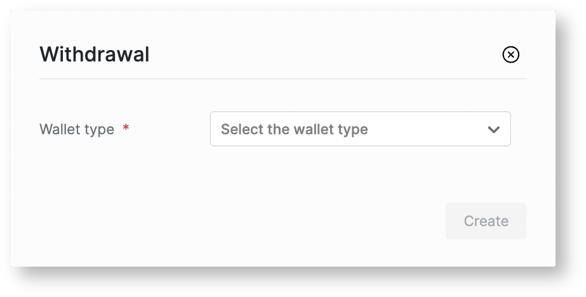Show wallet type options via down arrow
This screenshot has width=586, height=297.
pyautogui.click(x=493, y=130)
